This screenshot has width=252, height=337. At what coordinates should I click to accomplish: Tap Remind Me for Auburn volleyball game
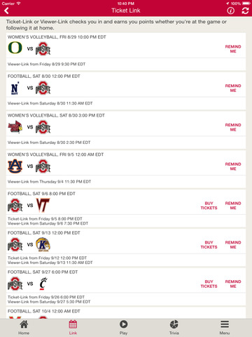pos(233,166)
